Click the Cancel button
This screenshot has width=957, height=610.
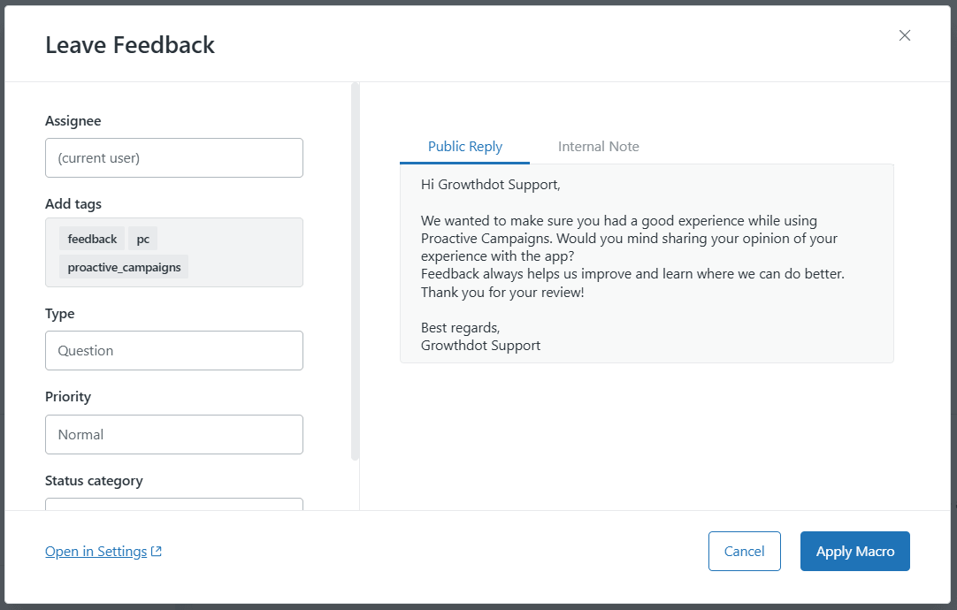point(744,551)
